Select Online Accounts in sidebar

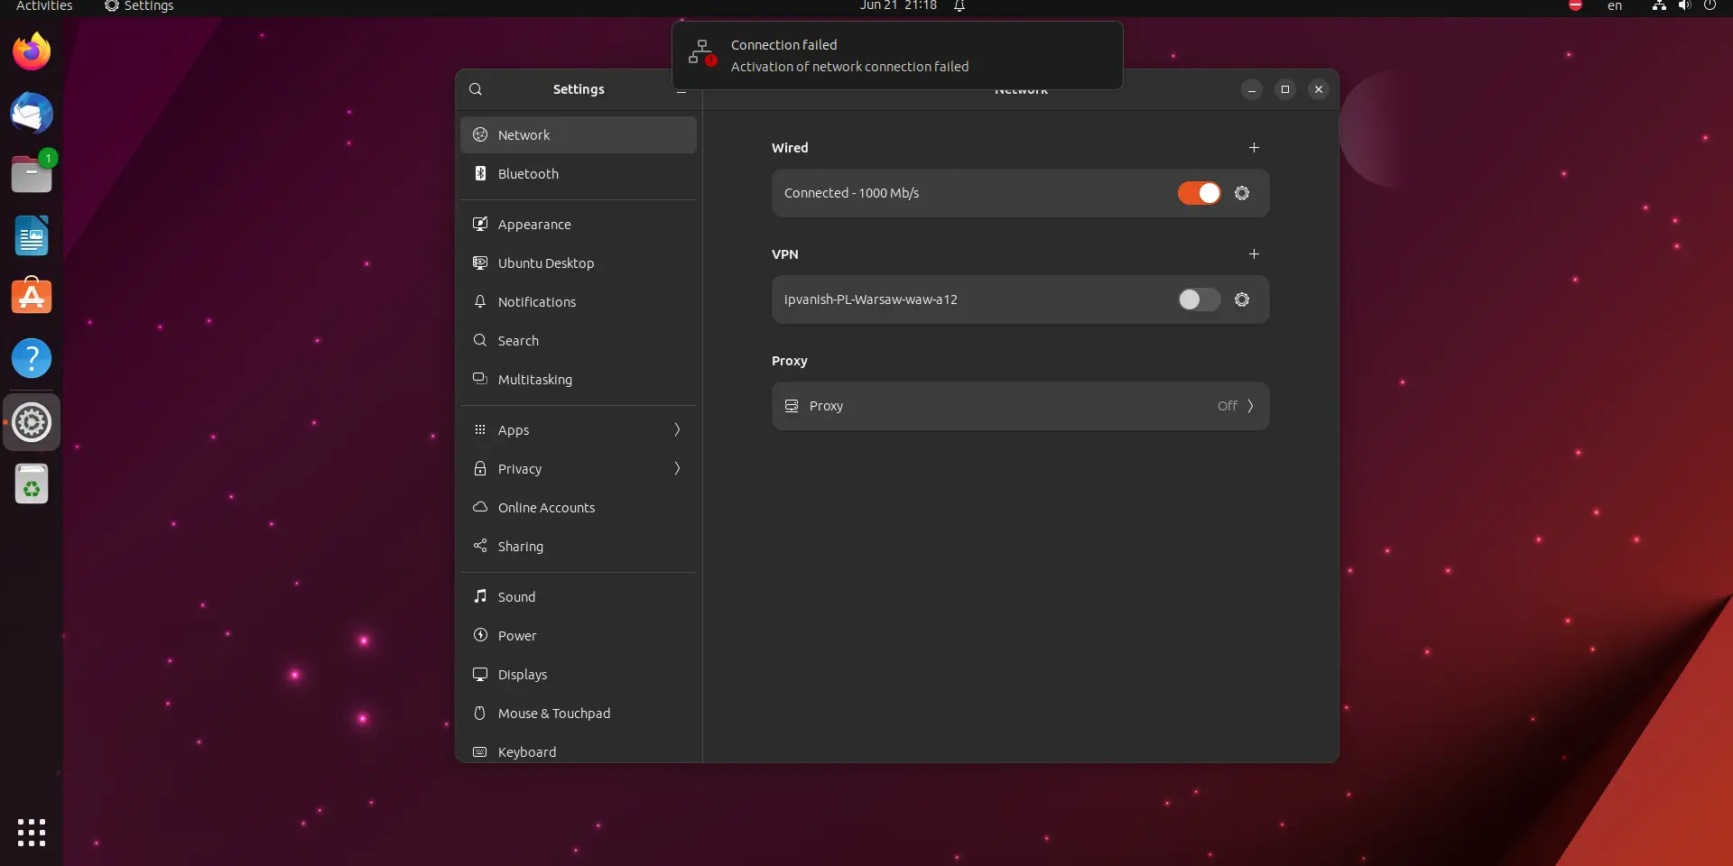click(x=579, y=507)
